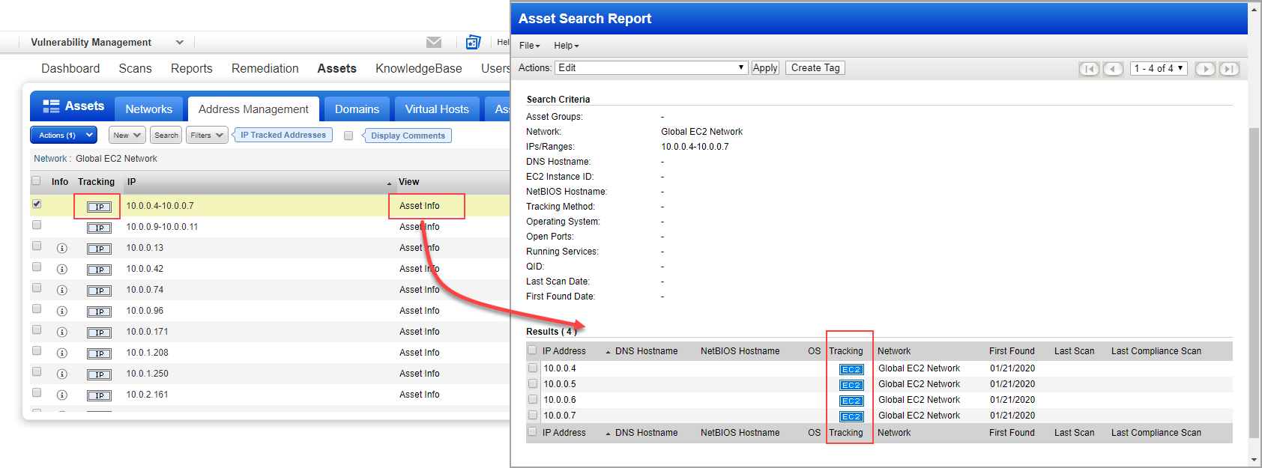
Task: Click info icon for 10.0.0.74 row
Action: [62, 290]
